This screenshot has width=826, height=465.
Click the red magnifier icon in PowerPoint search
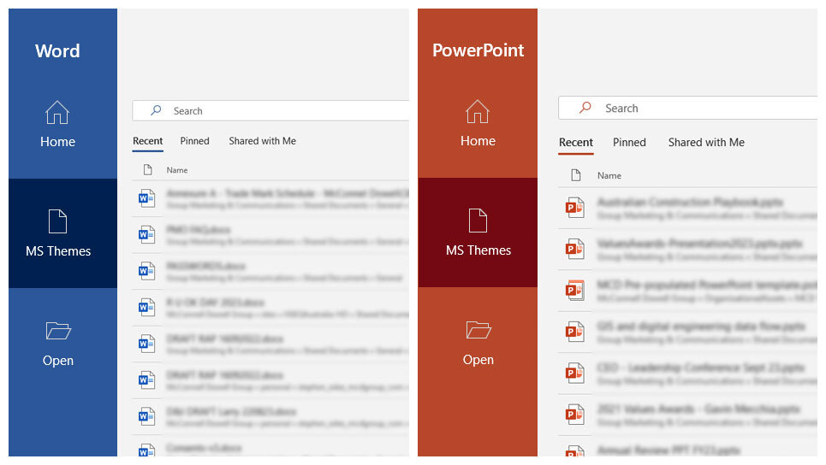tap(585, 108)
